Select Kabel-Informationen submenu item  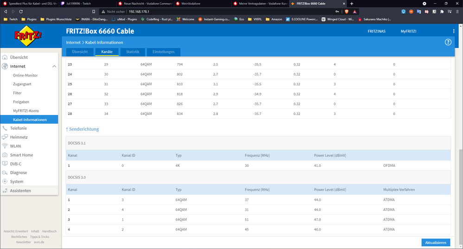pyautogui.click(x=29, y=120)
